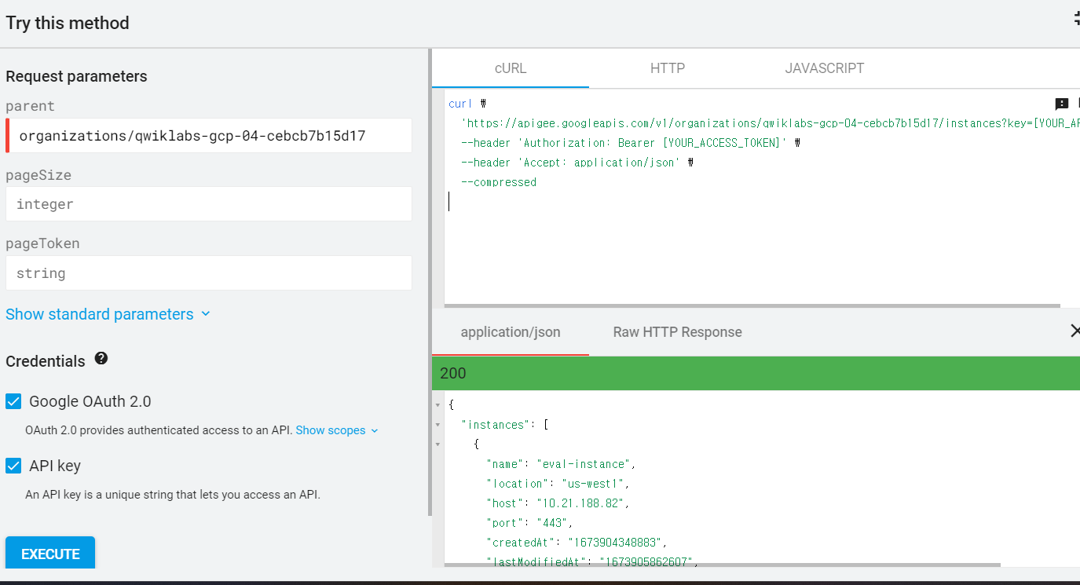Collapse the first instance object

click(437, 444)
